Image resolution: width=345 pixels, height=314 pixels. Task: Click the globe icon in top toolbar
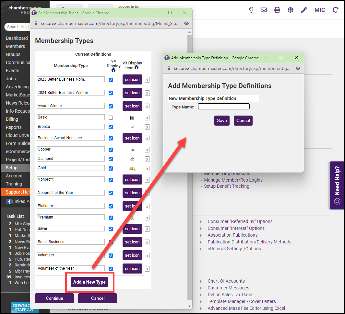(291, 10)
